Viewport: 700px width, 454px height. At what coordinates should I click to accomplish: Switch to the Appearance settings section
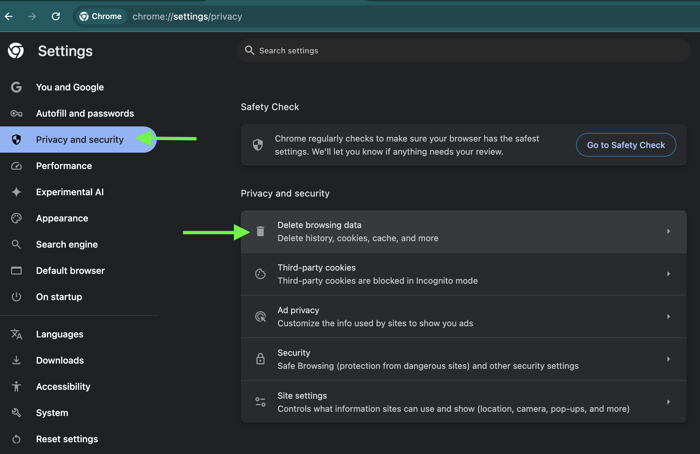[x=62, y=218]
